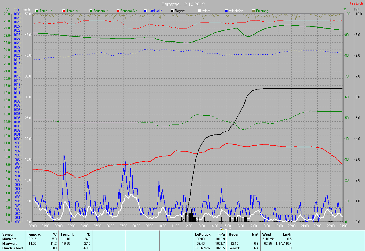
Task: Select the "Temp. A.*" legend label
Action: click(73, 11)
